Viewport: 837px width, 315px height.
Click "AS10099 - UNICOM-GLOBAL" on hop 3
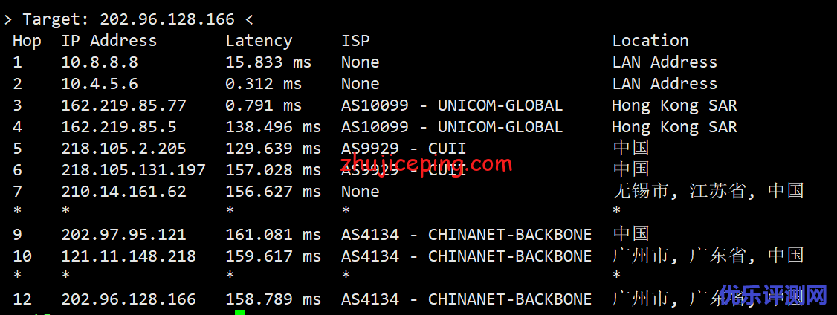[452, 105]
